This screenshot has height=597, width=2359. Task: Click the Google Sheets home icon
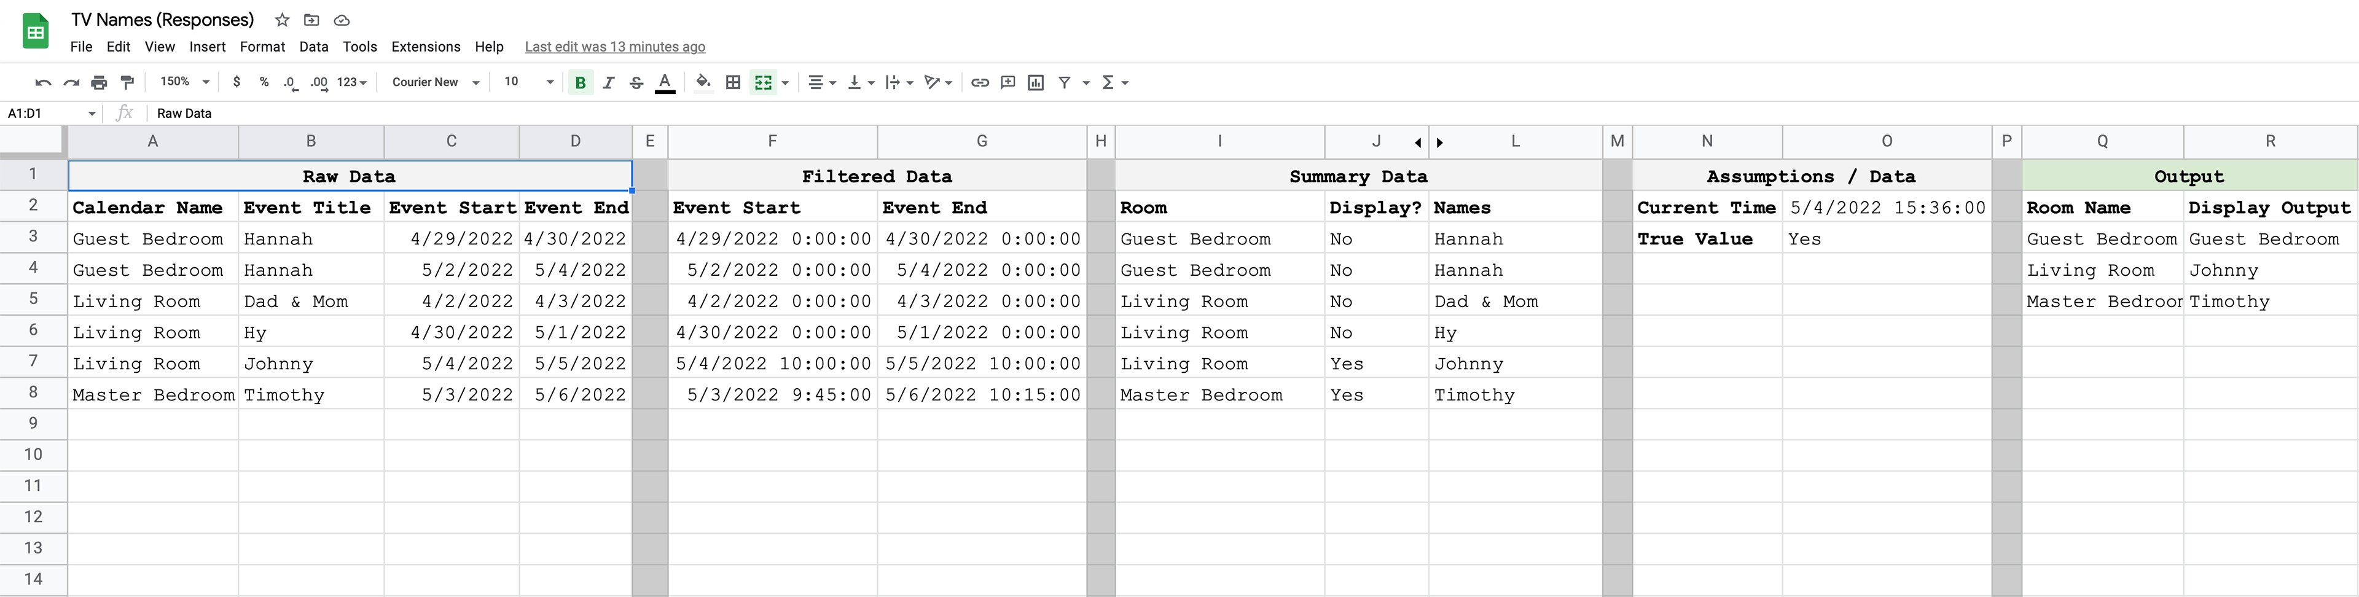[35, 32]
